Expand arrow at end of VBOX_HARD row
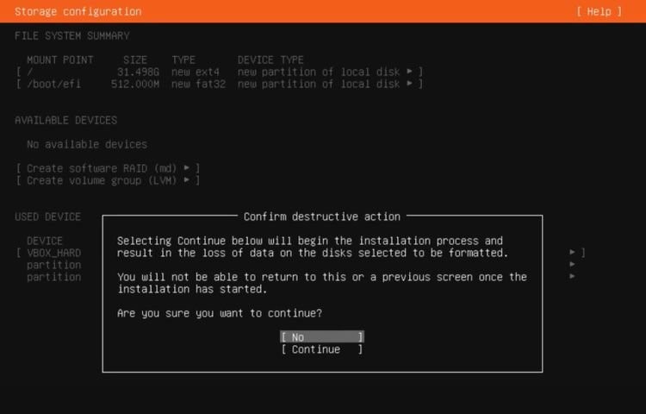 (573, 252)
